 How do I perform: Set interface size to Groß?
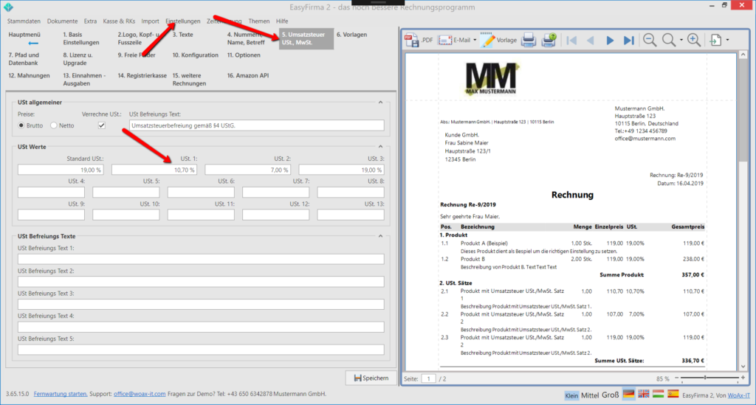tap(610, 395)
